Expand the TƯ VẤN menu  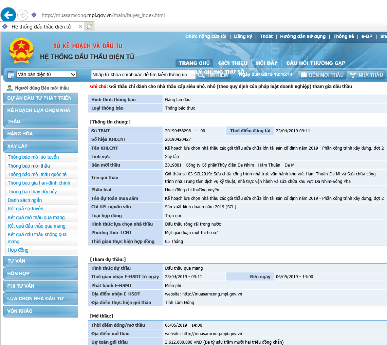point(40,261)
